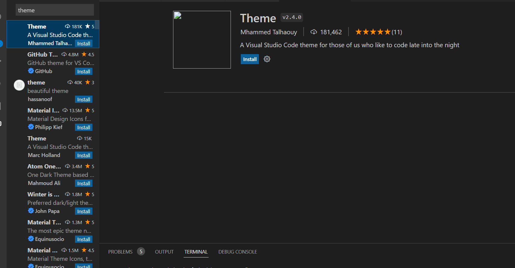Install Marc Holland's Theme extension
515x268 pixels.
click(84, 156)
